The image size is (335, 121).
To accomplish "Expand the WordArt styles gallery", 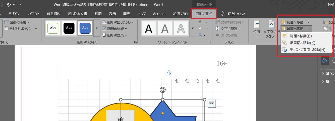I will coord(193,28).
